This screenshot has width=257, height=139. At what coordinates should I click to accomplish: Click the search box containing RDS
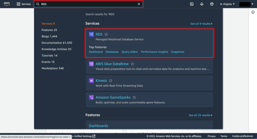coord(88,4)
